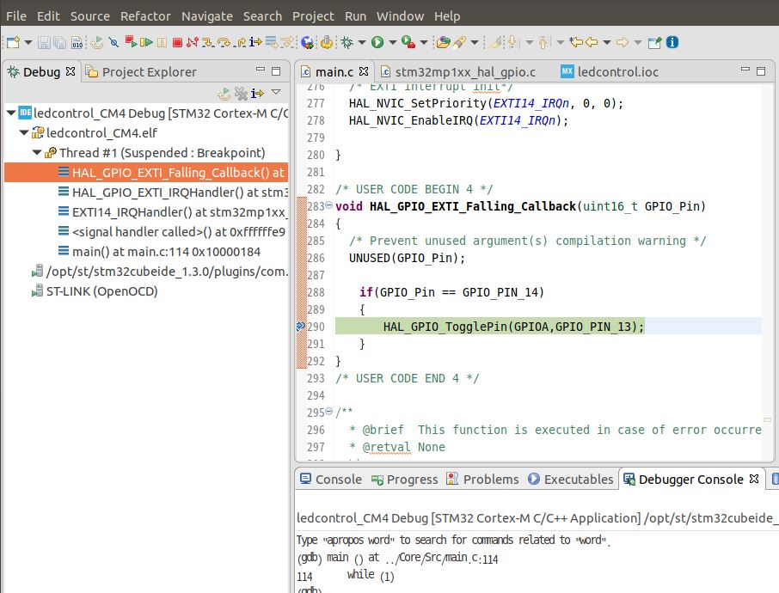
Task: Click the Forward navigation arrow icon
Action: 623,42
